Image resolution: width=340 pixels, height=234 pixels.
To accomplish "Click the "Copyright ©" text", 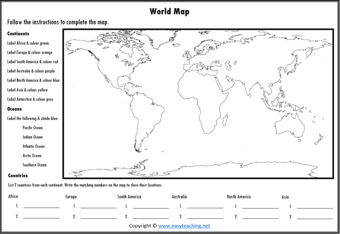I will (143, 226).
